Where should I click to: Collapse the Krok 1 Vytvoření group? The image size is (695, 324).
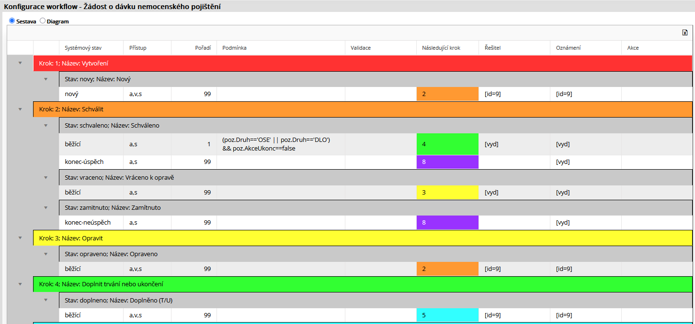click(20, 63)
